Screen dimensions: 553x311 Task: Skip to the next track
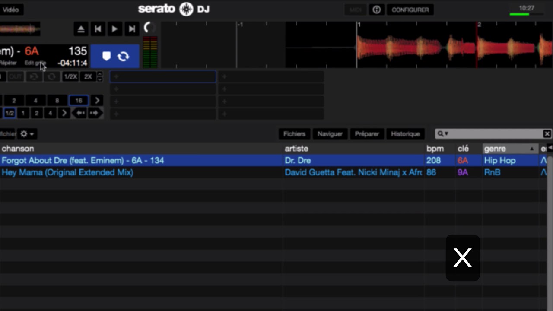(131, 29)
